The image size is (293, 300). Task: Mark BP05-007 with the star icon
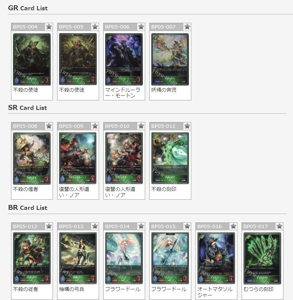click(187, 27)
